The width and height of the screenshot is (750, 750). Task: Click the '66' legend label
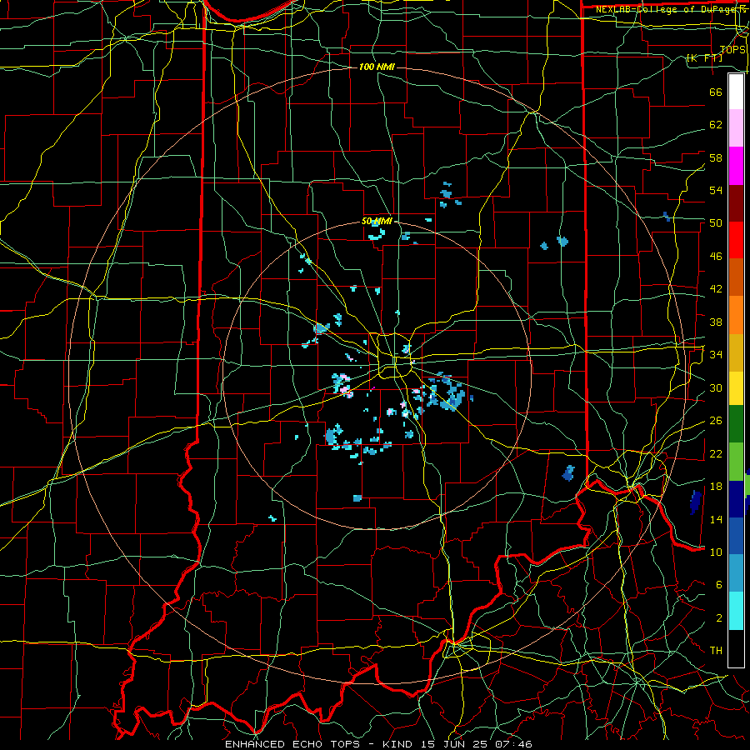(716, 92)
